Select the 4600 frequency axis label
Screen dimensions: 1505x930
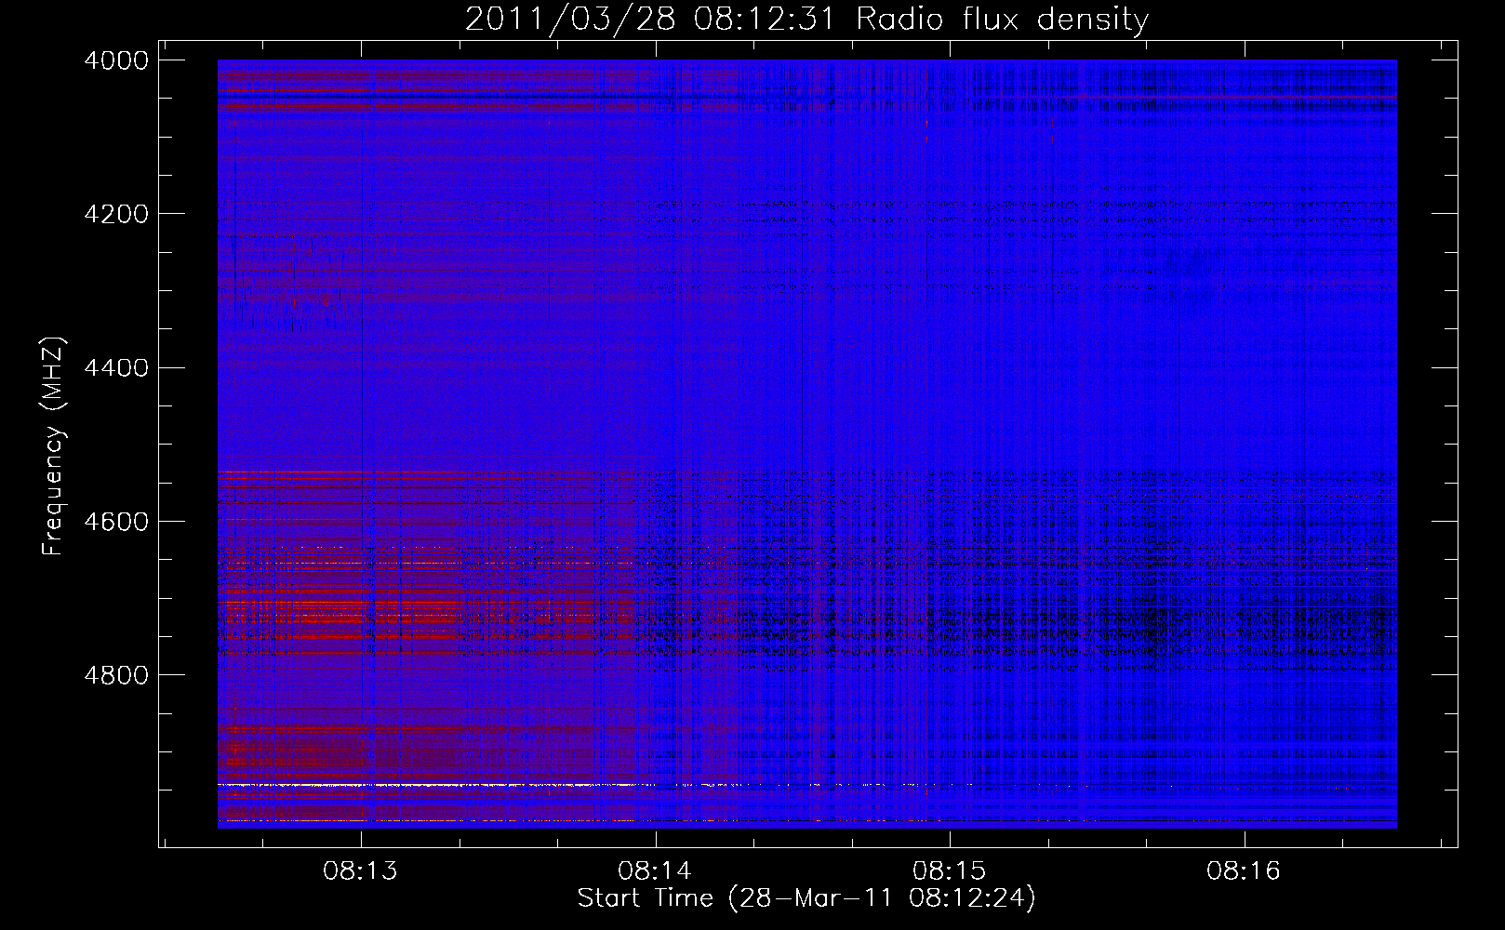pyautogui.click(x=116, y=521)
